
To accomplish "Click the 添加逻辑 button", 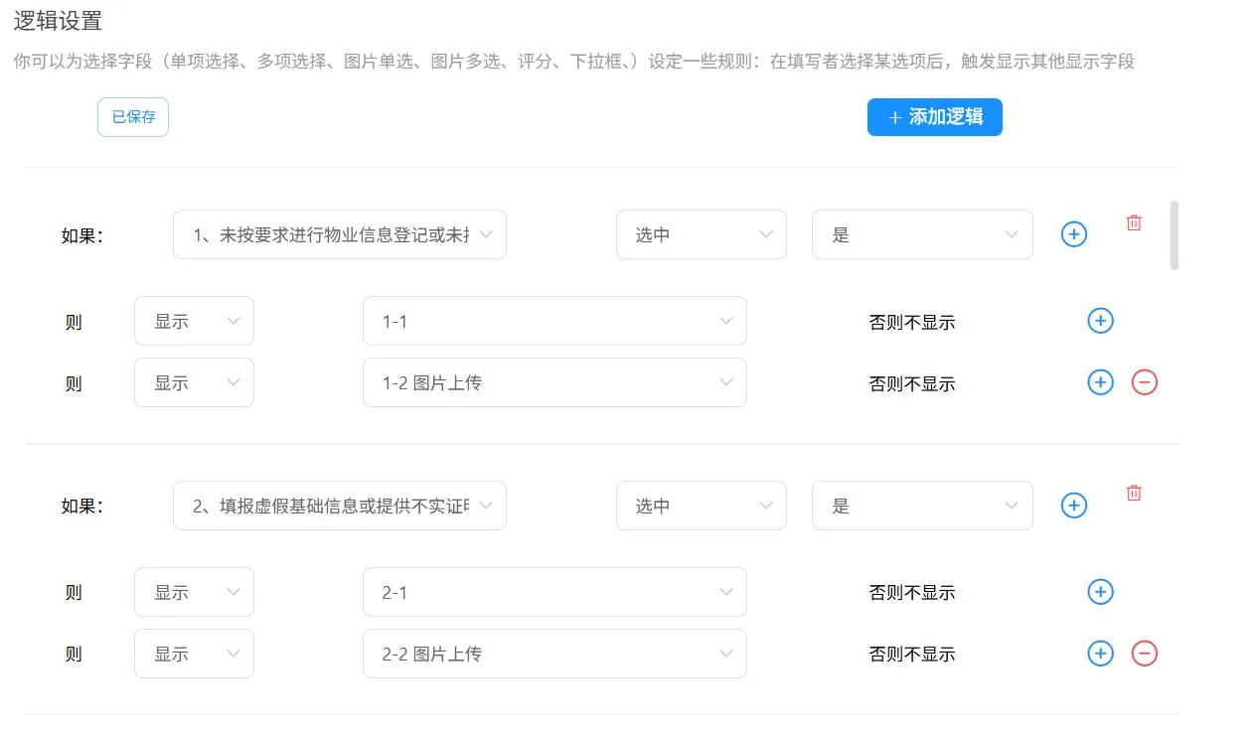I will click(934, 117).
